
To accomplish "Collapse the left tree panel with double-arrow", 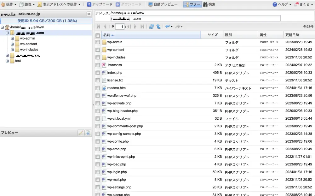I will (x=89, y=14).
